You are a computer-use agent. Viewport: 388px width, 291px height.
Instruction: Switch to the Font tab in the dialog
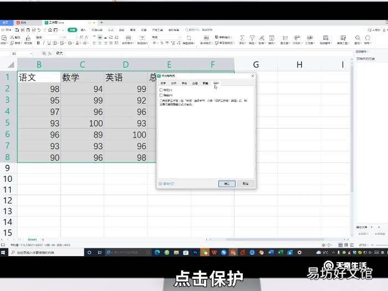pyautogui.click(x=185, y=83)
